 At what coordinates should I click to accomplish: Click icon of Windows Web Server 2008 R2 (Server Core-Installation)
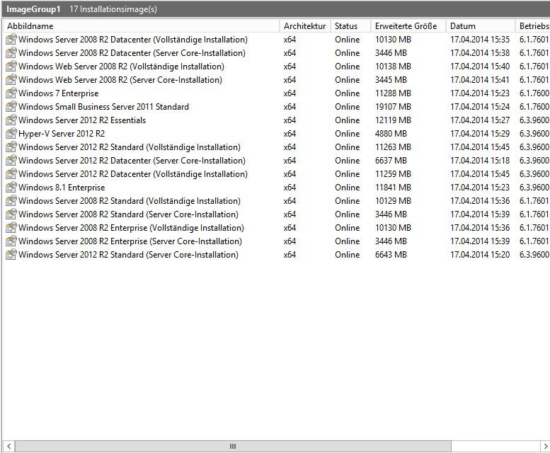(x=11, y=79)
